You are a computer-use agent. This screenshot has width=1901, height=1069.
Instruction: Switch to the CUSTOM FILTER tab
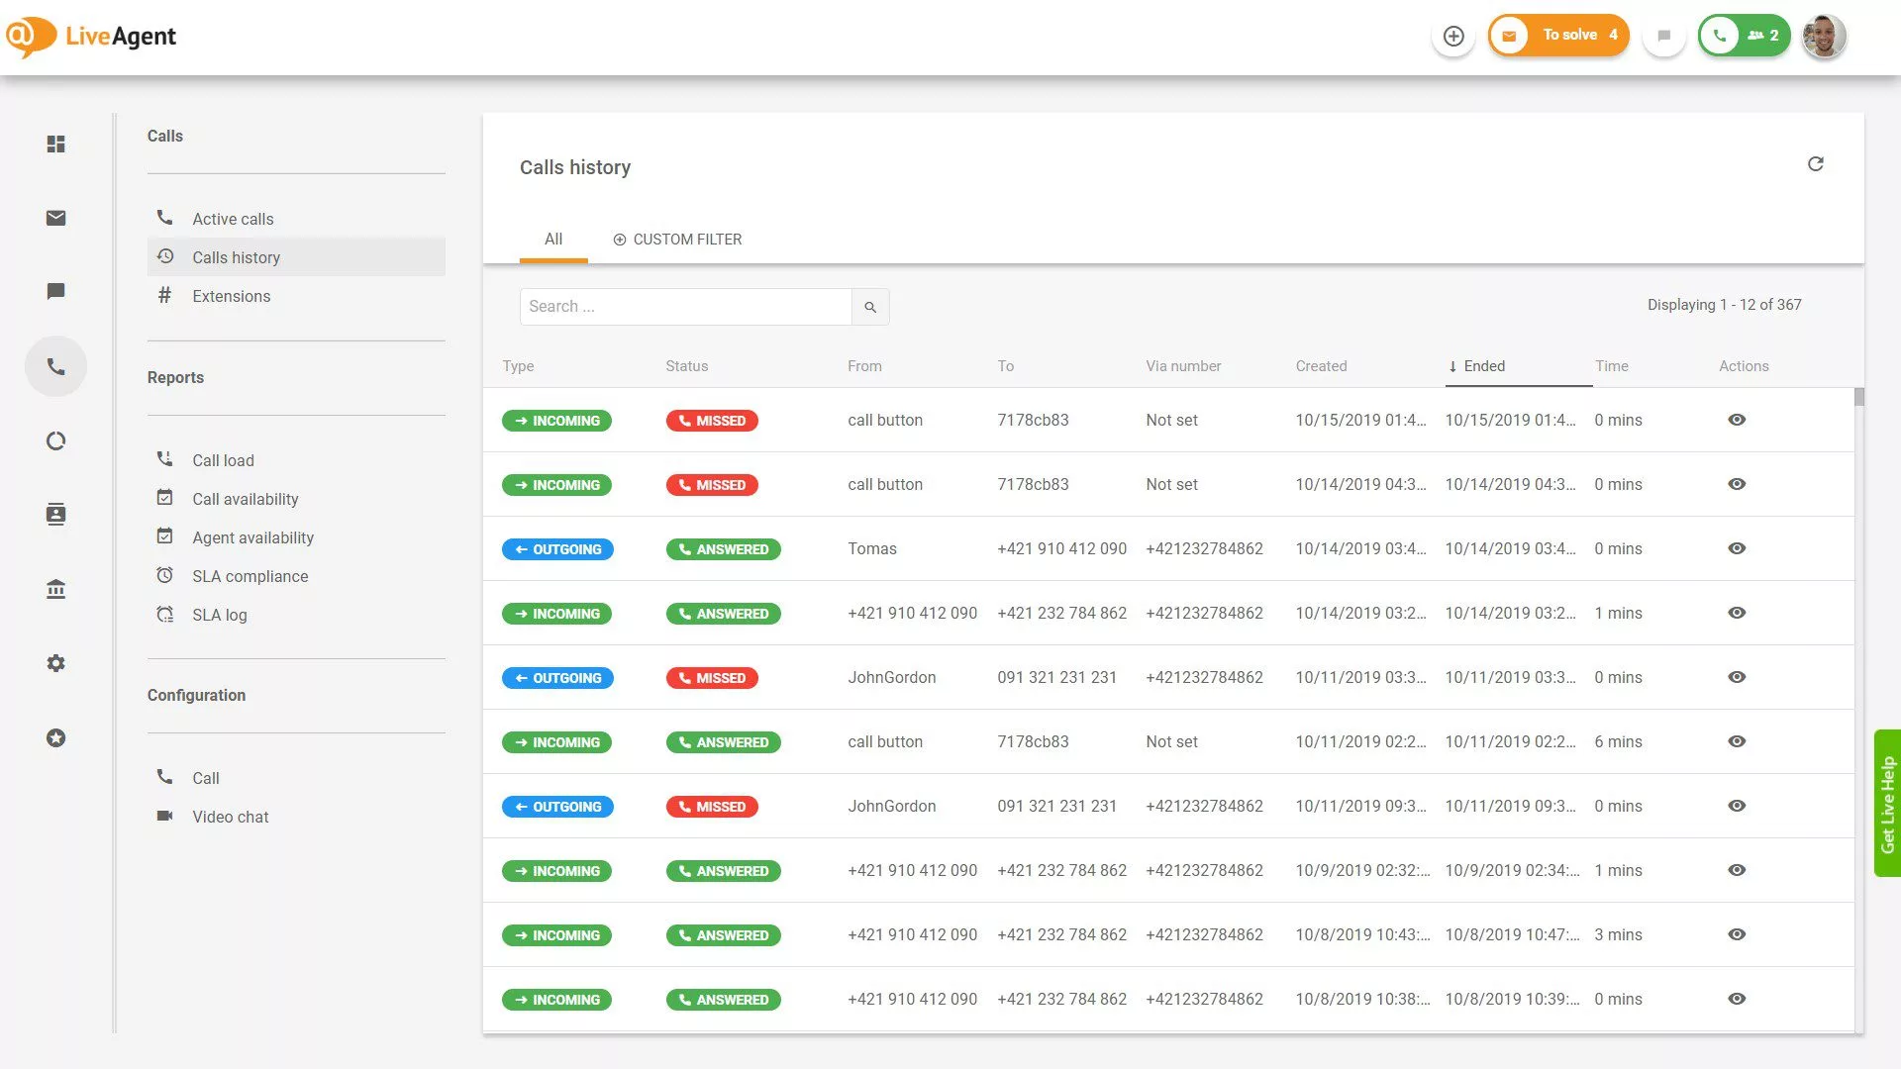[x=677, y=239]
